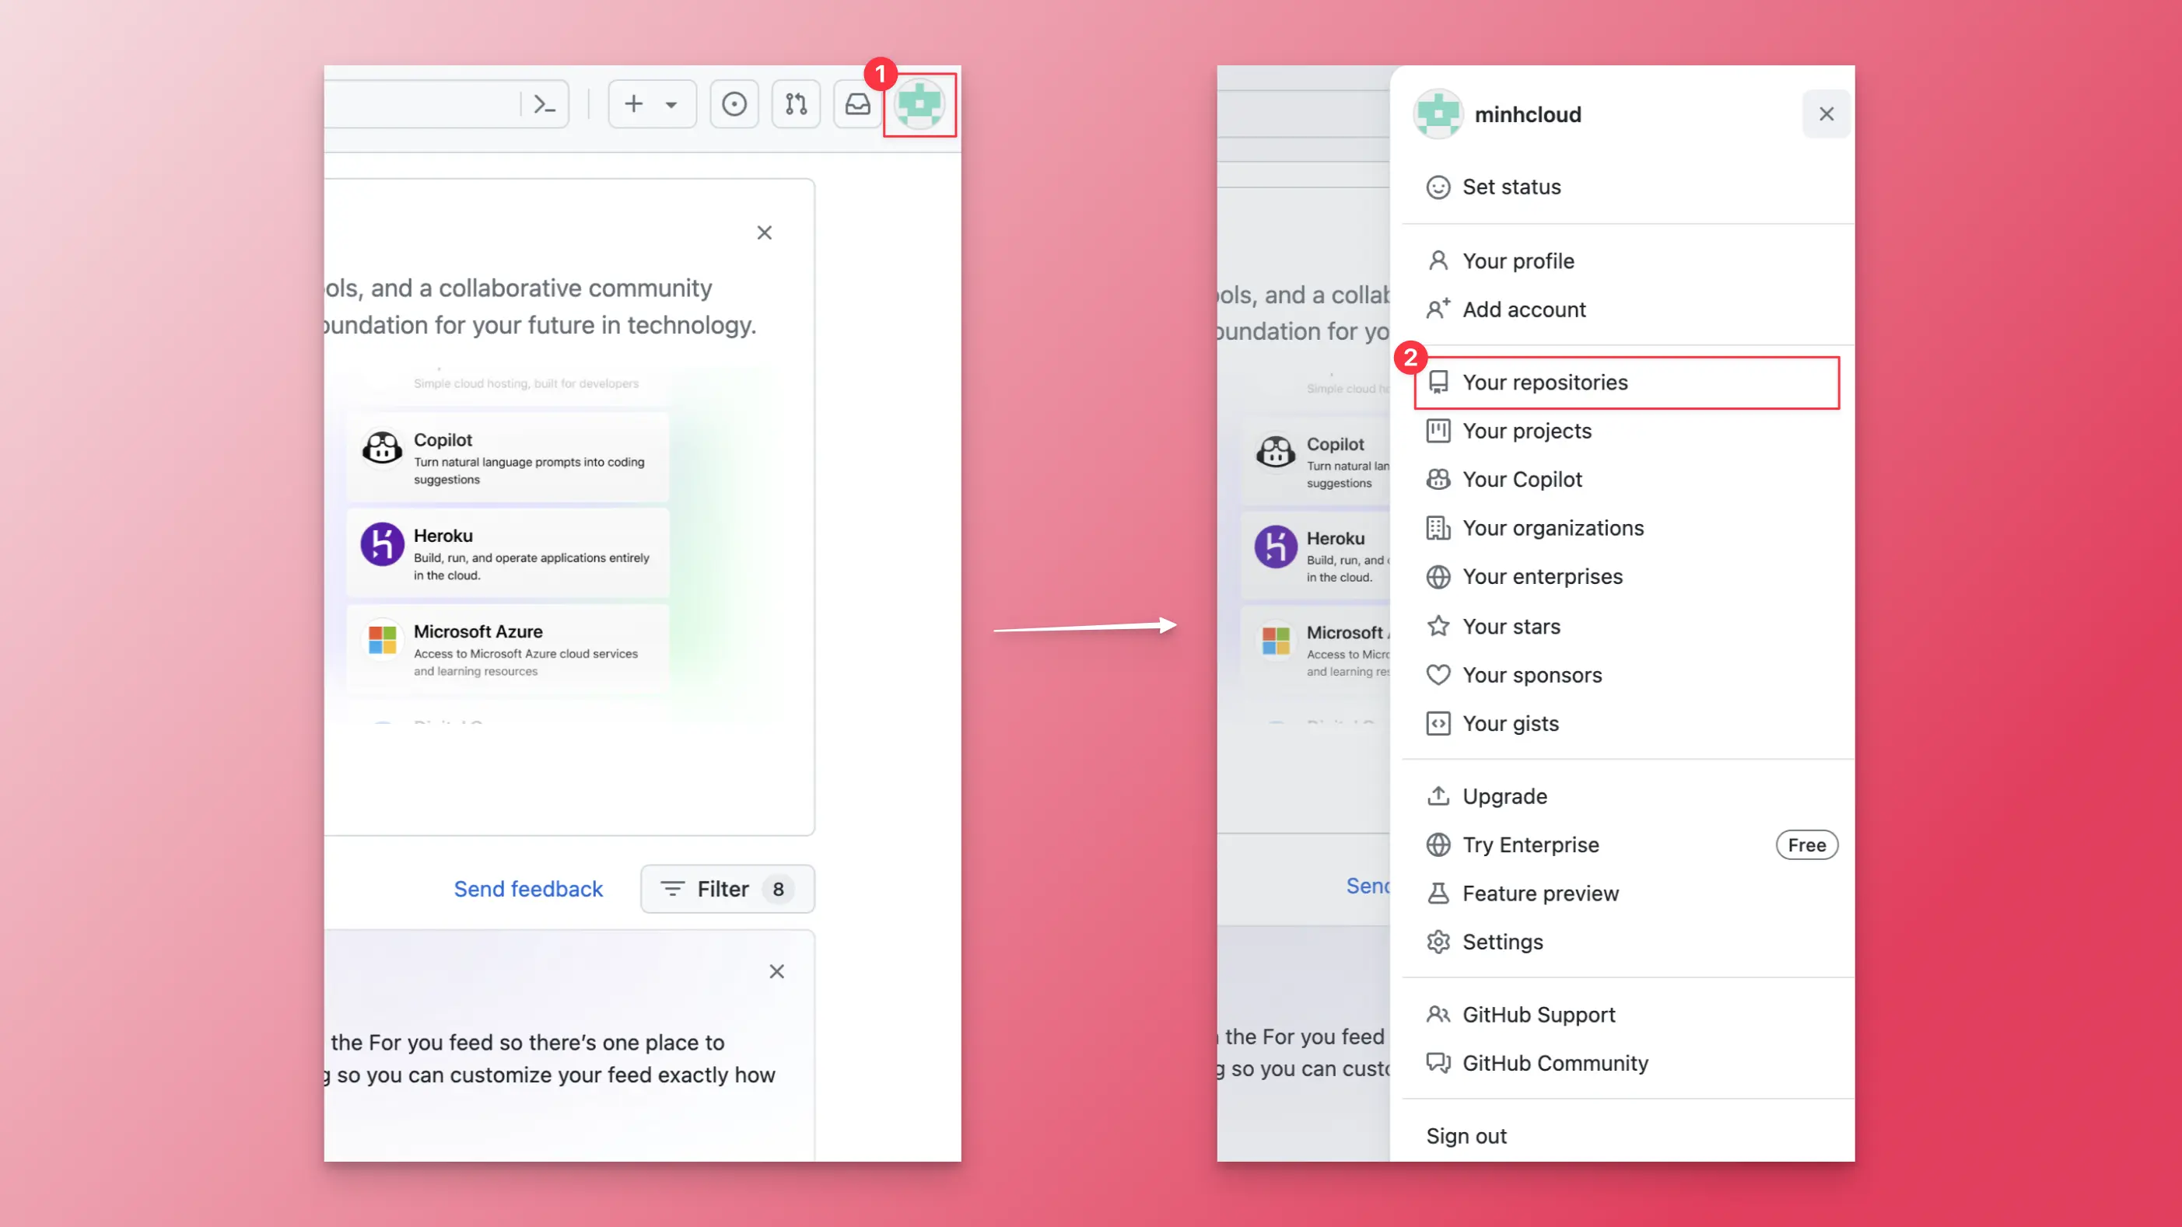Click the code square icon beside Your gists
Screen dimensions: 2182x1227
(1438, 724)
